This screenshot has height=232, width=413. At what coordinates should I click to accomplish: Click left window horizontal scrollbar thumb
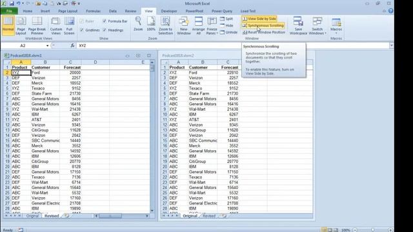(110, 216)
